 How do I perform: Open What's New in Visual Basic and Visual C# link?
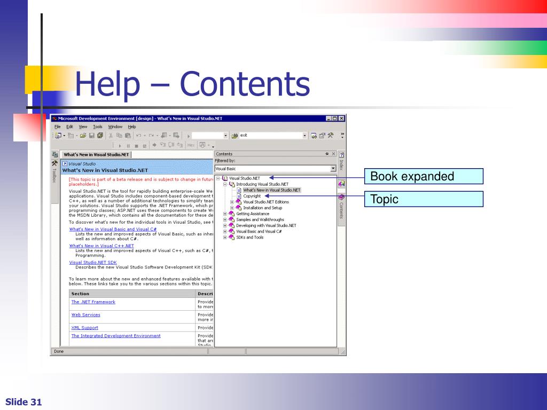click(113, 230)
